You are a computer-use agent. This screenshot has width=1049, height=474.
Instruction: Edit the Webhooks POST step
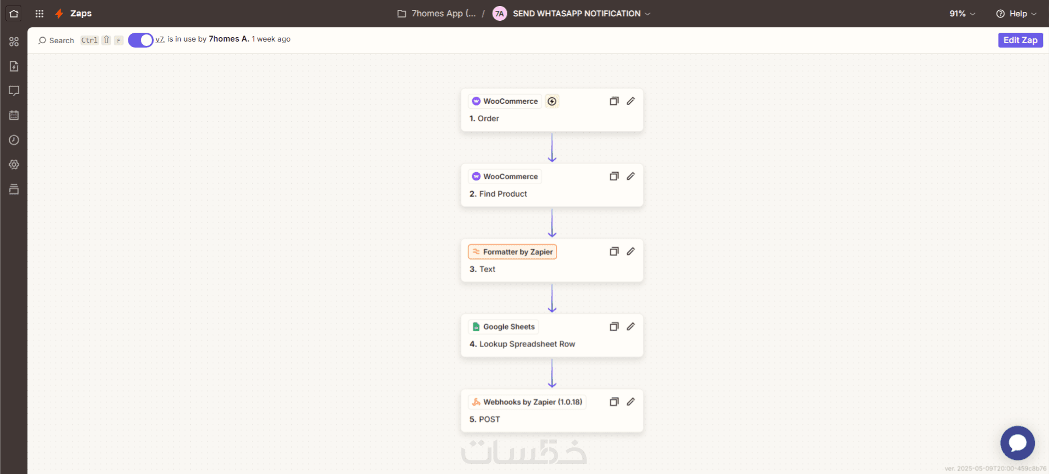pos(631,402)
